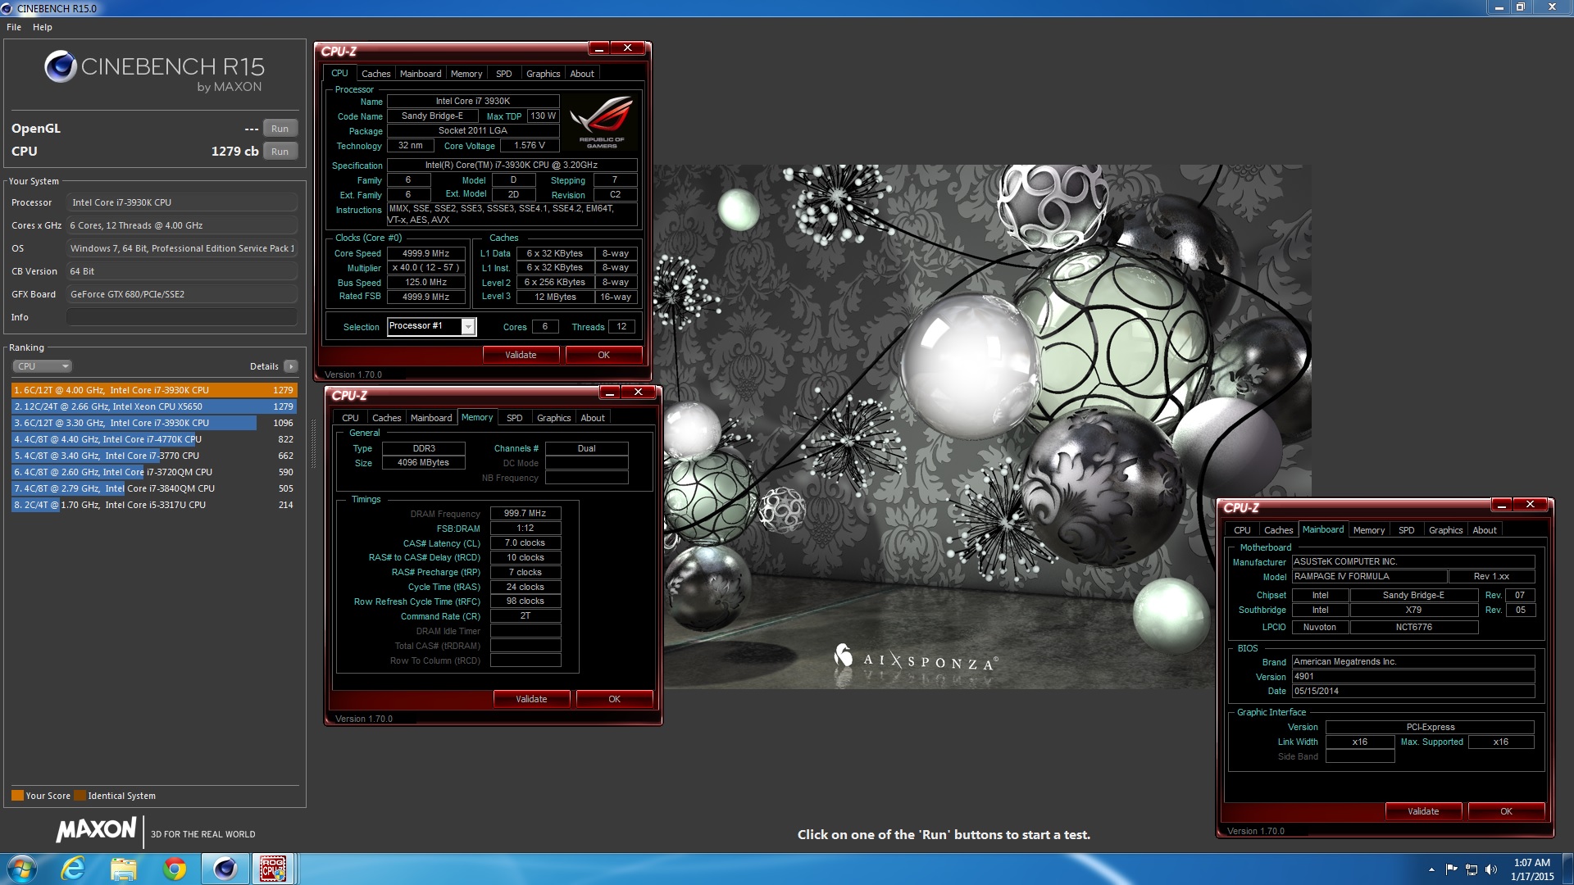
Task: Select ranking row 6C/12T @ 3.30 GHz
Action: [153, 423]
